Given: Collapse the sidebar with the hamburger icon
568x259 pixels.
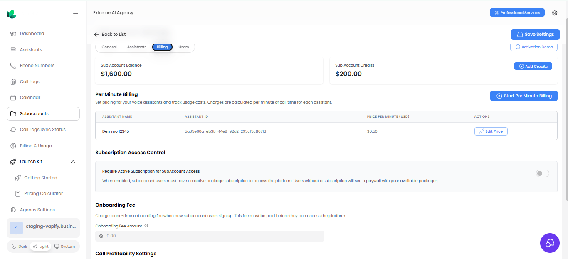Looking at the screenshot, I should coord(75,14).
